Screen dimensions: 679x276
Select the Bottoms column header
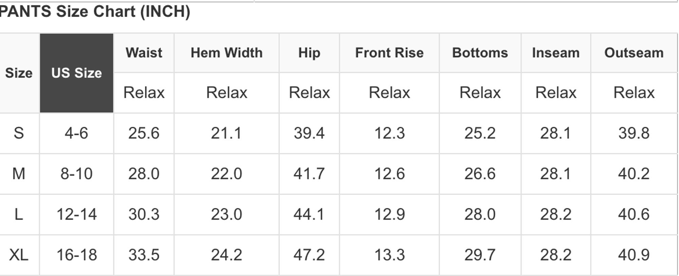[x=480, y=53]
